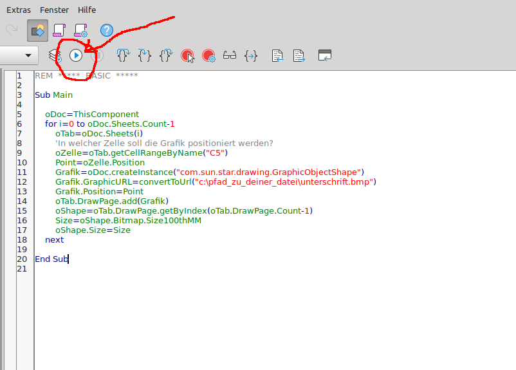Click Find Parenthesis braces-arrow icon
The height and width of the screenshot is (370, 516).
pyautogui.click(x=251, y=56)
